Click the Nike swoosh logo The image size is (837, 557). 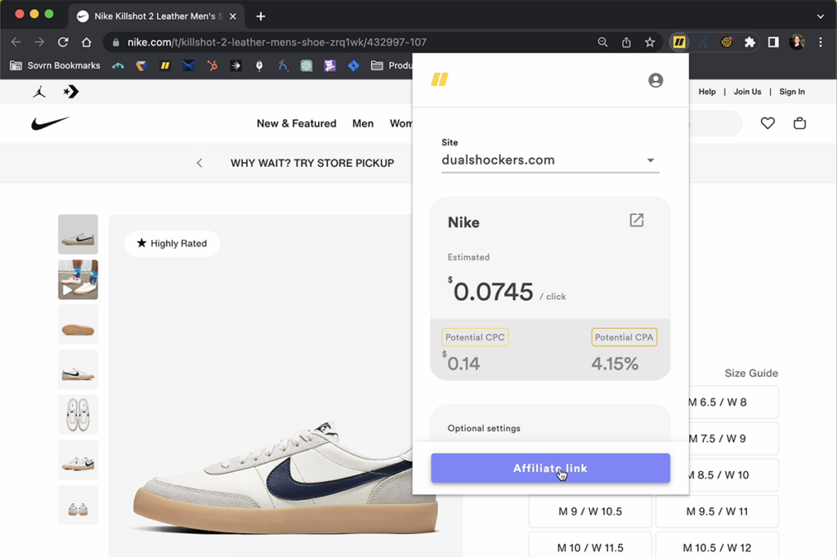click(50, 124)
